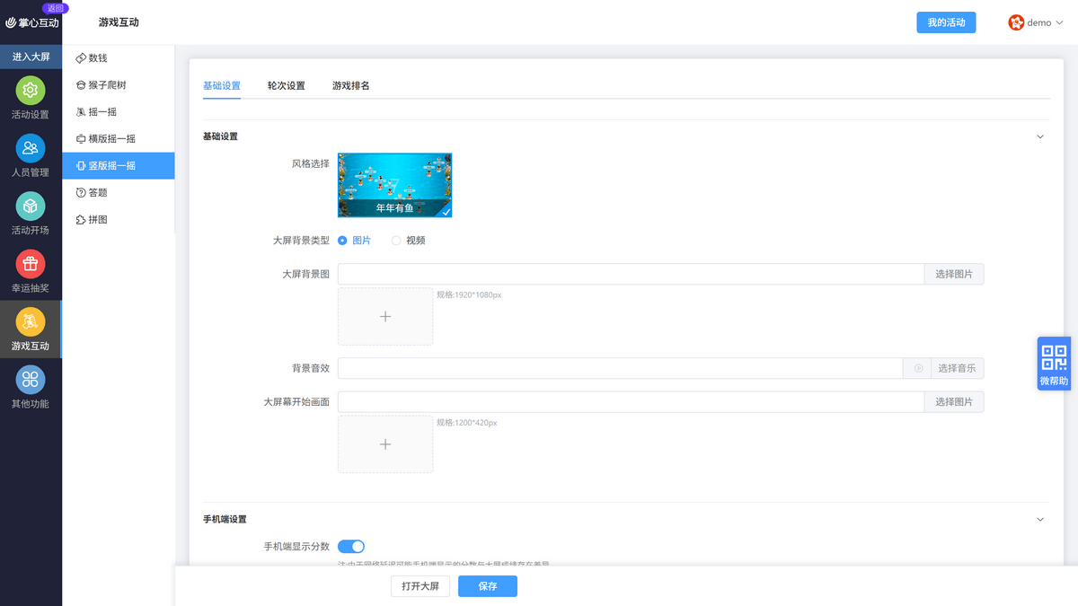Click the 返回 badge
Image resolution: width=1078 pixels, height=606 pixels.
[x=56, y=7]
